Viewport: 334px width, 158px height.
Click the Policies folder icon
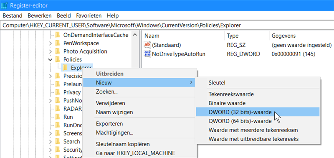pos(57,59)
